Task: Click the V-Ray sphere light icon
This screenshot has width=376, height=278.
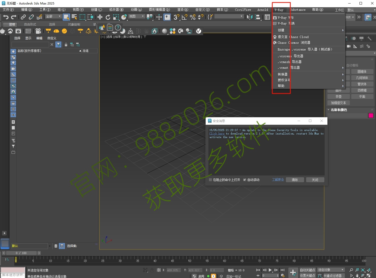Action: click(64, 31)
